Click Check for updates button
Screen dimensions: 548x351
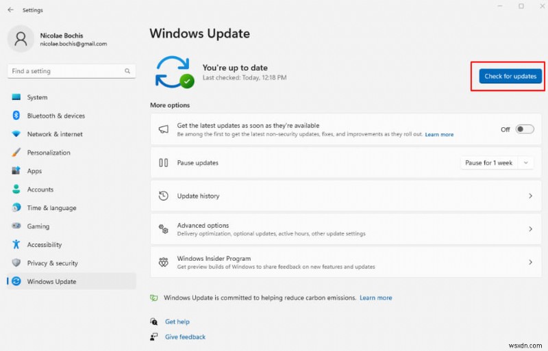click(x=510, y=76)
